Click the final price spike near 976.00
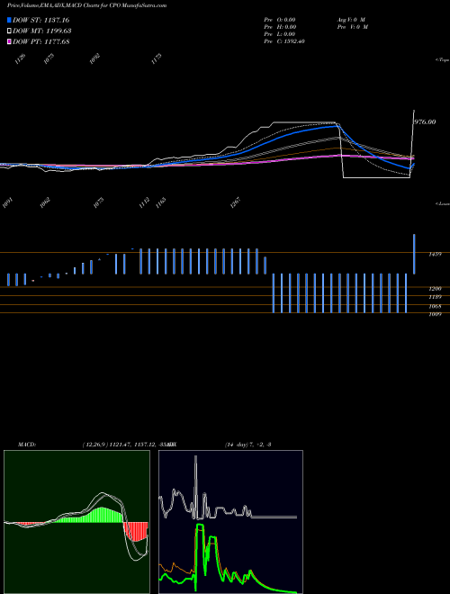 click(x=412, y=142)
